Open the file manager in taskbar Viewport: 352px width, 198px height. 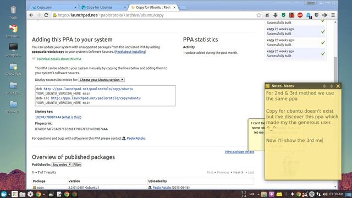22,194
